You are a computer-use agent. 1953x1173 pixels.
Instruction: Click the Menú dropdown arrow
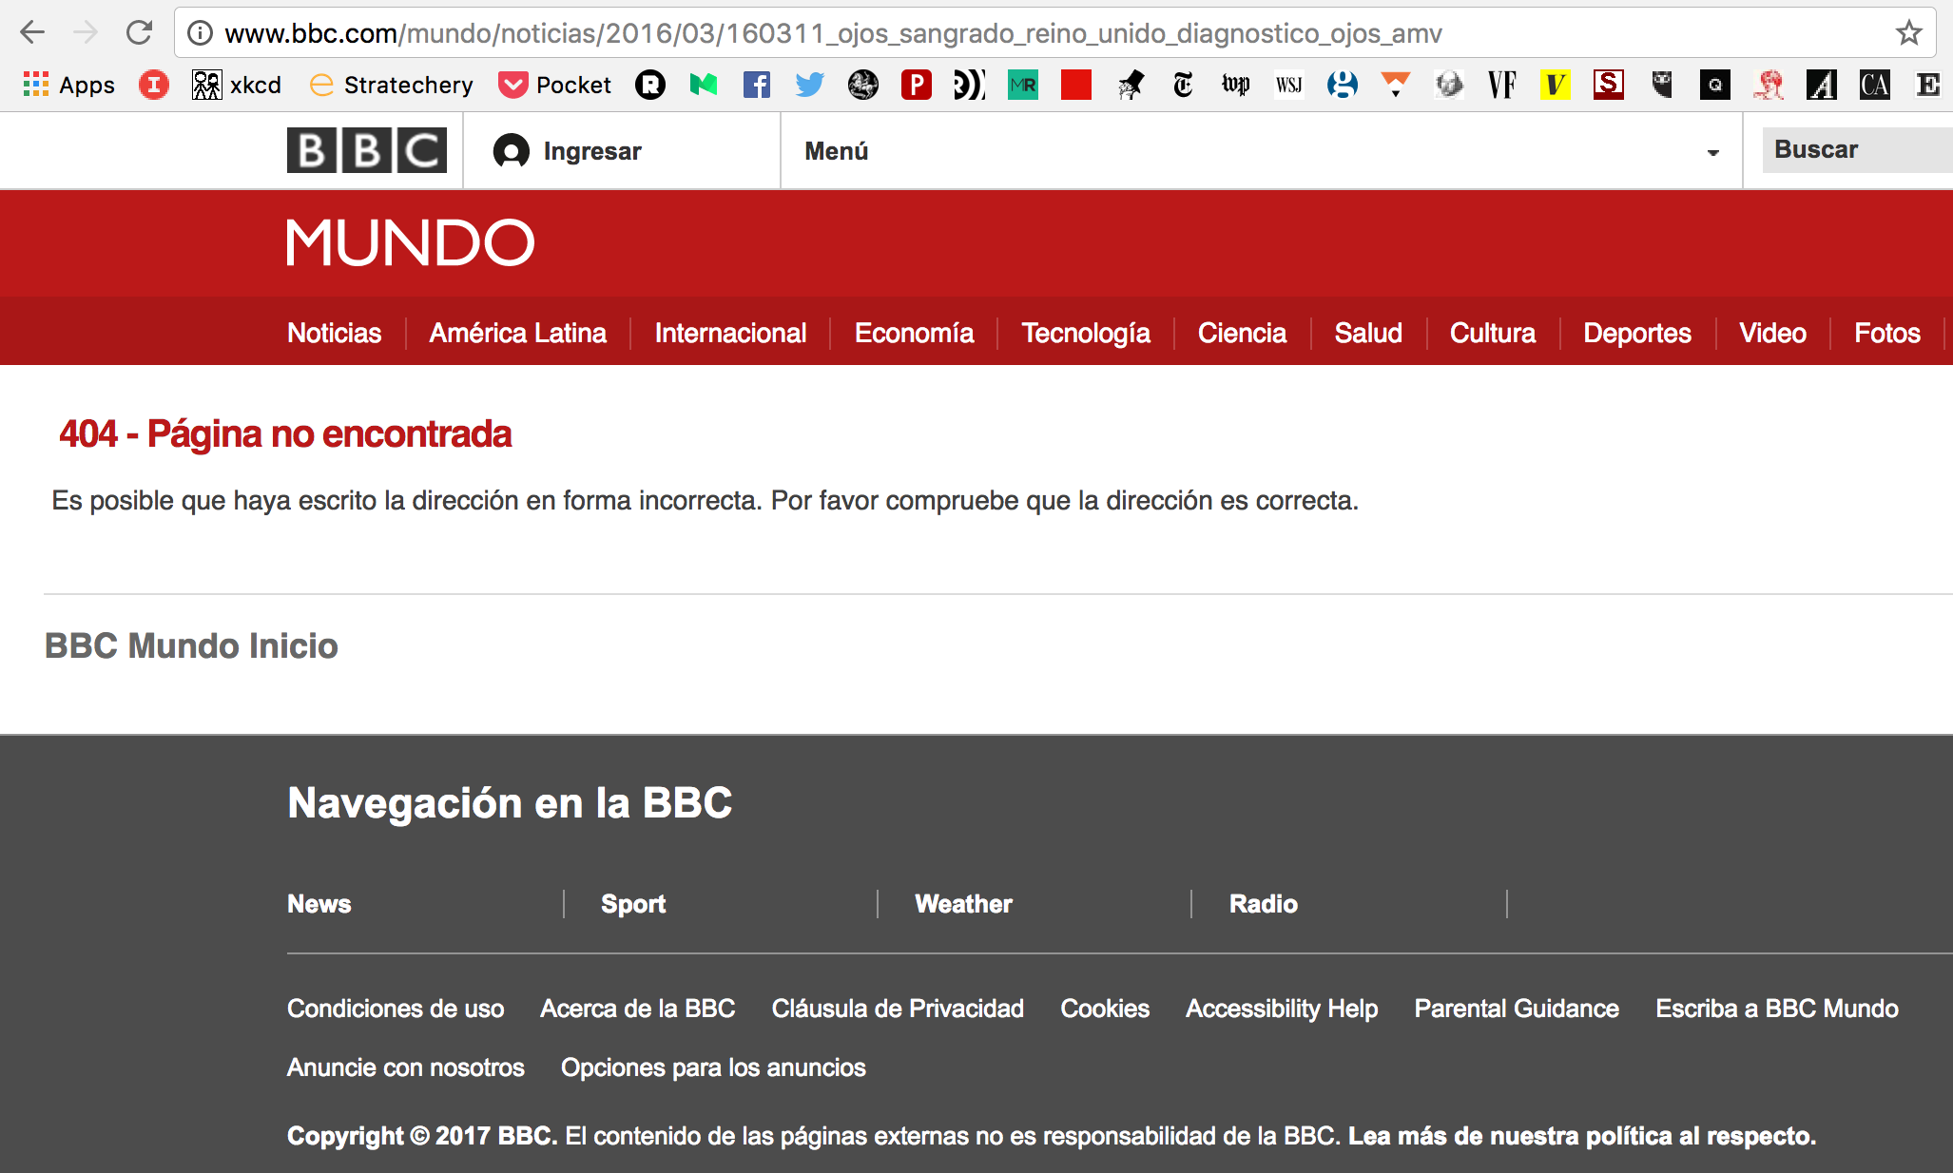(1712, 152)
